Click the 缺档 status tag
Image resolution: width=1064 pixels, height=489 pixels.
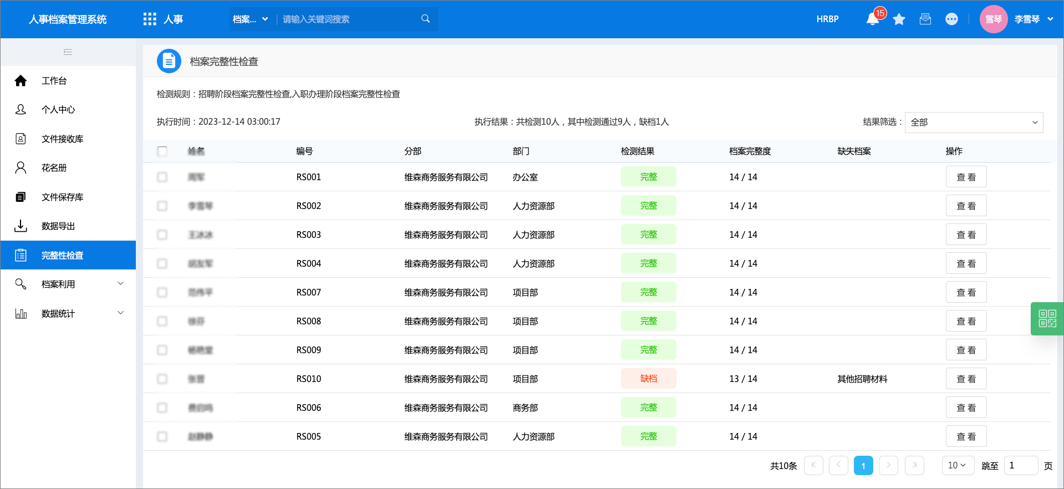pos(648,379)
